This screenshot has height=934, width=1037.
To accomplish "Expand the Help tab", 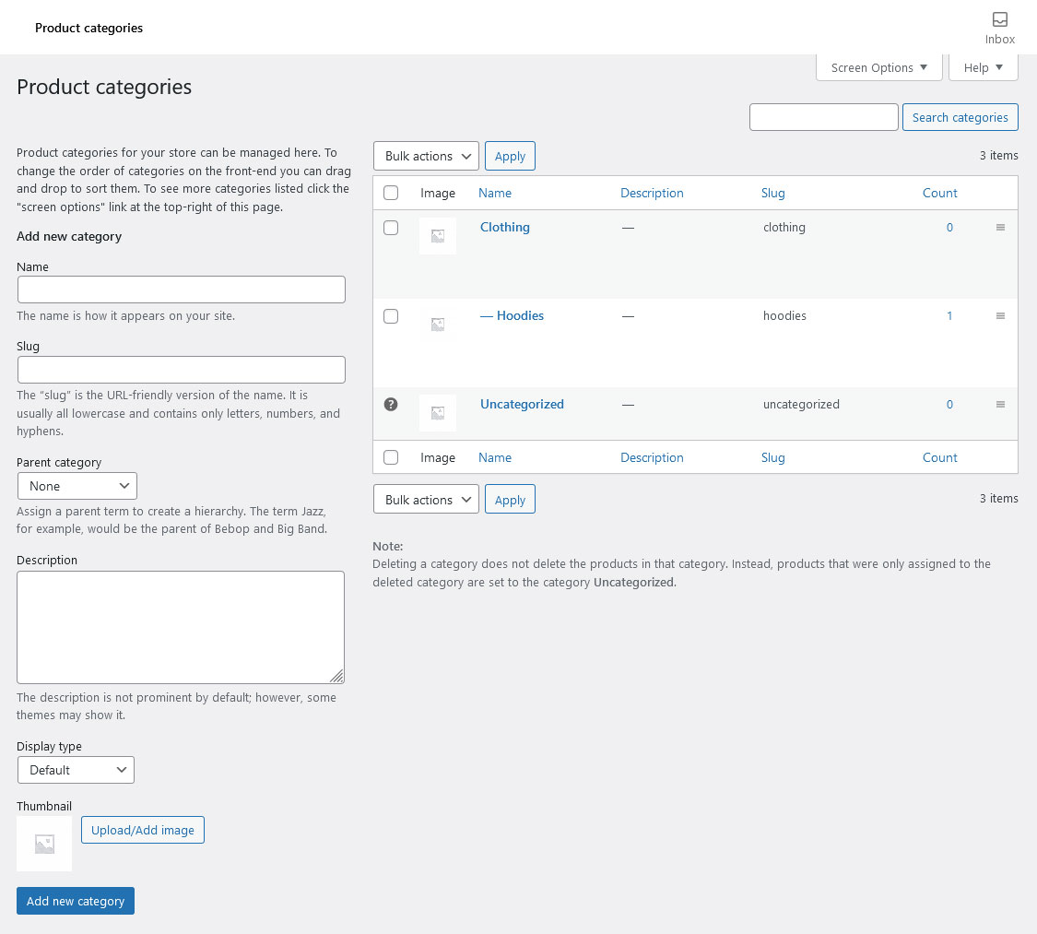I will [983, 67].
